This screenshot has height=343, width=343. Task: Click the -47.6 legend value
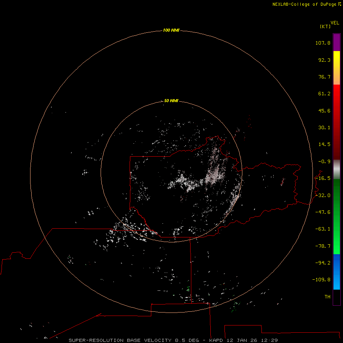(323, 212)
